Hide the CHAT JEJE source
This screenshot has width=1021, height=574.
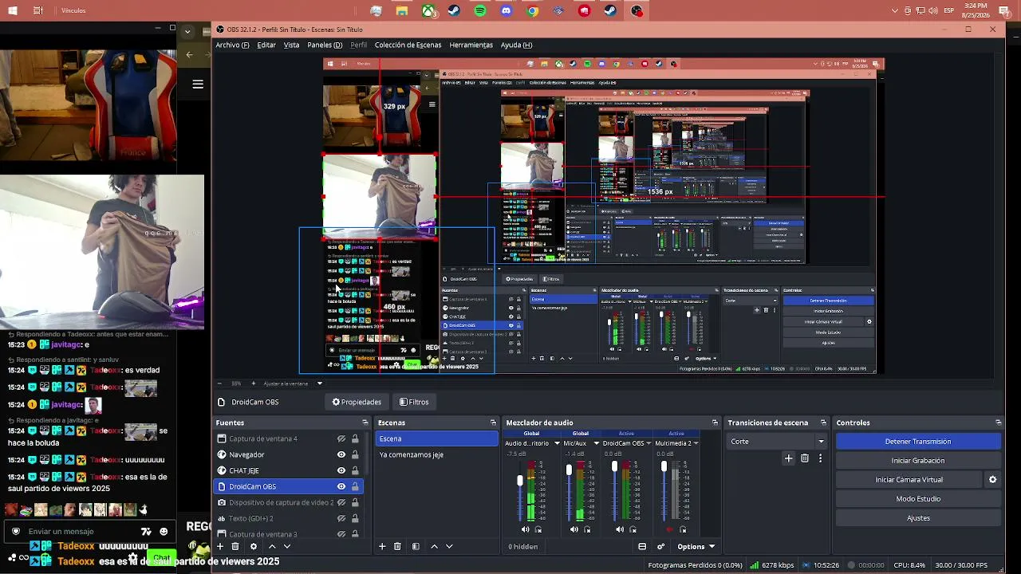point(341,470)
